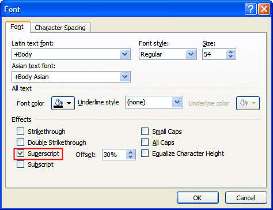Click the Offset percentage input field
This screenshot has width=273, height=210.
click(114, 155)
